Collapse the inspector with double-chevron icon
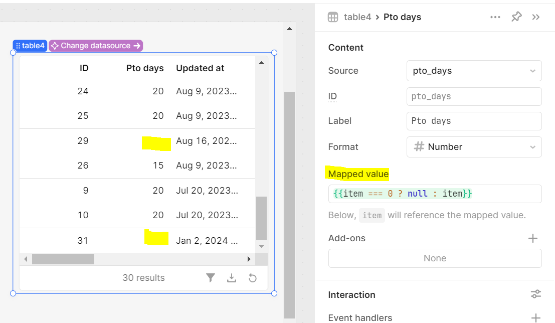 (536, 17)
